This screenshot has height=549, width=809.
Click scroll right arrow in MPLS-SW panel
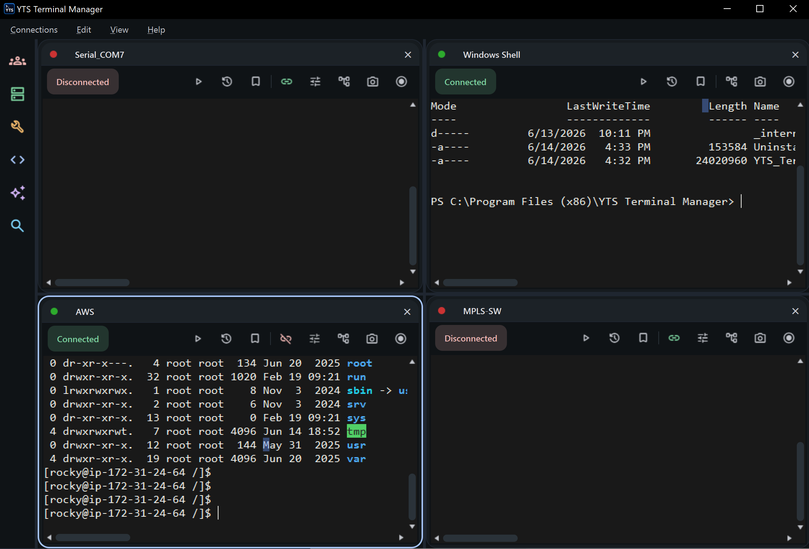pyautogui.click(x=789, y=538)
